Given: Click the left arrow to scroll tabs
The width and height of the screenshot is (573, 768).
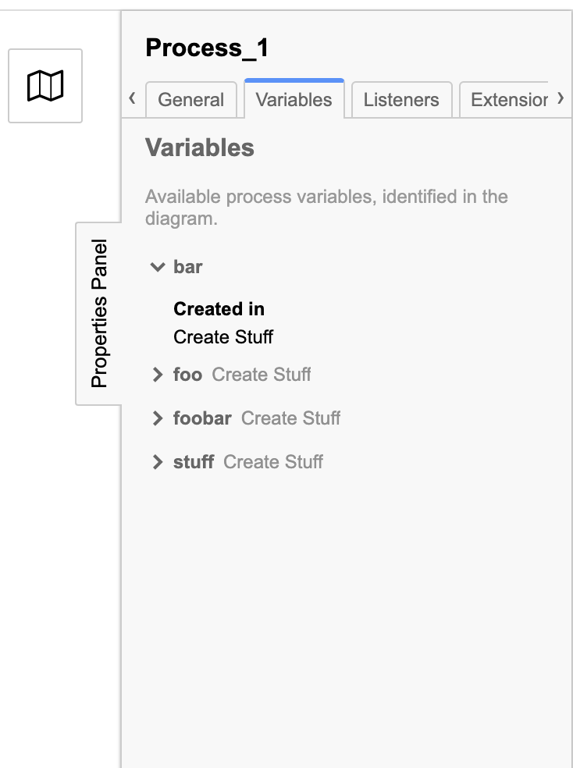Looking at the screenshot, I should 132,98.
